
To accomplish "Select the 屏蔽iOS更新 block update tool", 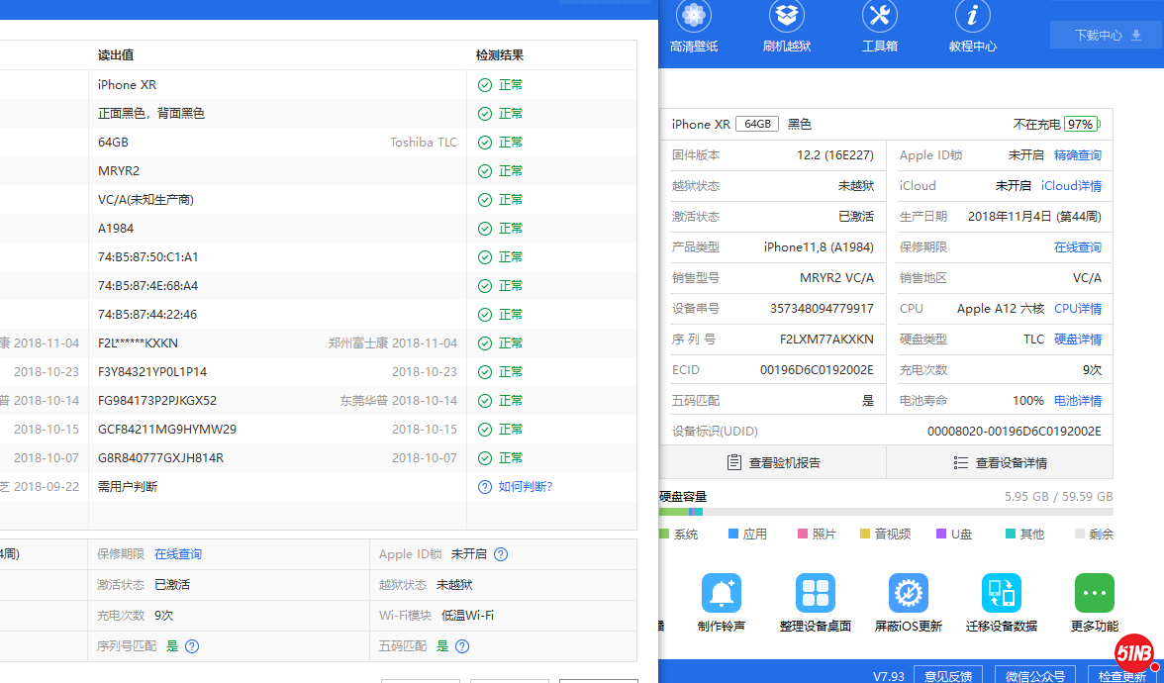I will pos(908,602).
